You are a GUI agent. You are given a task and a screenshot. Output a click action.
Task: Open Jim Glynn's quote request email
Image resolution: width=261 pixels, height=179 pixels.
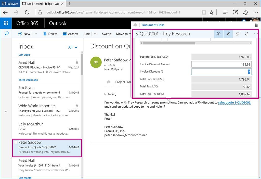46,92
